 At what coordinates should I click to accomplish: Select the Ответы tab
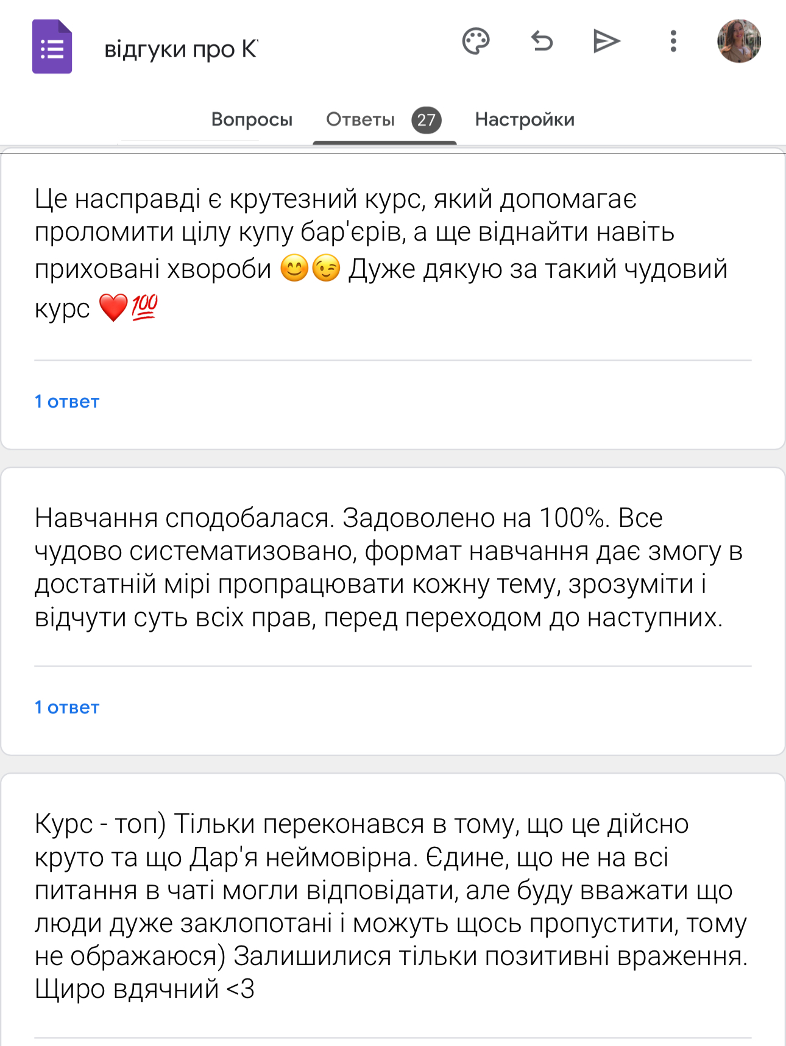coord(360,119)
